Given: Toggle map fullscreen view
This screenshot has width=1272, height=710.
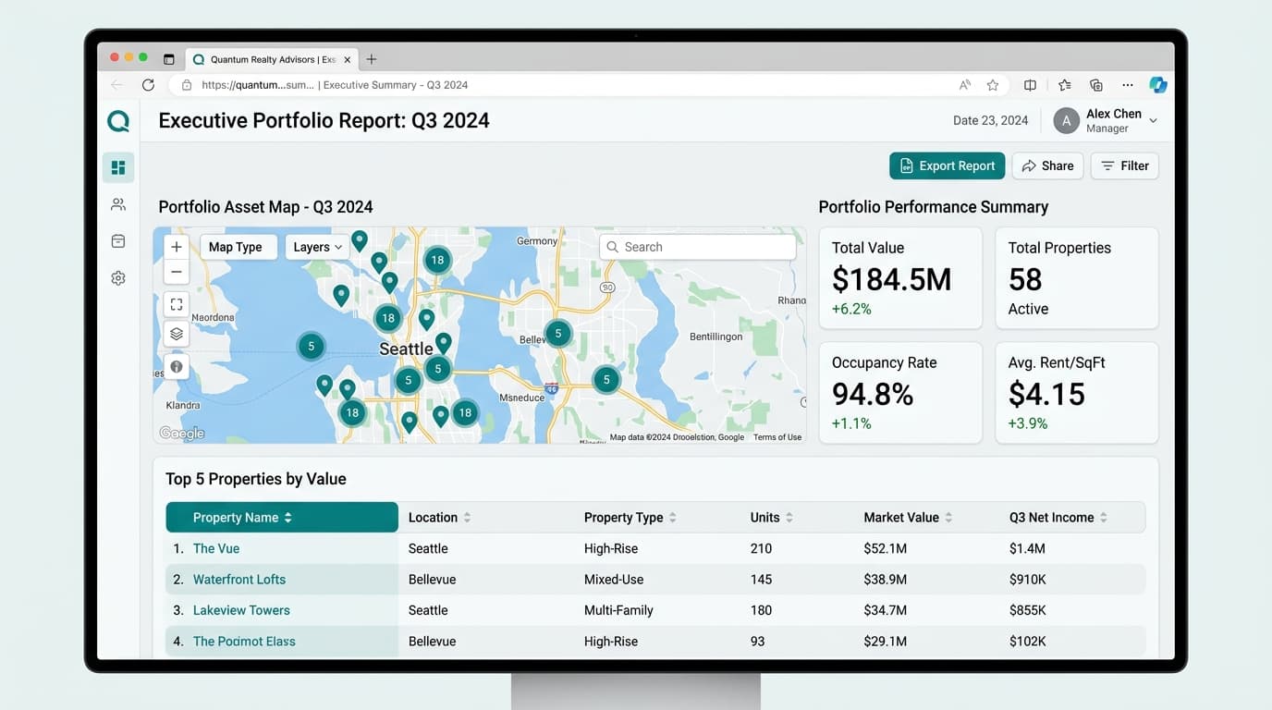Looking at the screenshot, I should 177,304.
